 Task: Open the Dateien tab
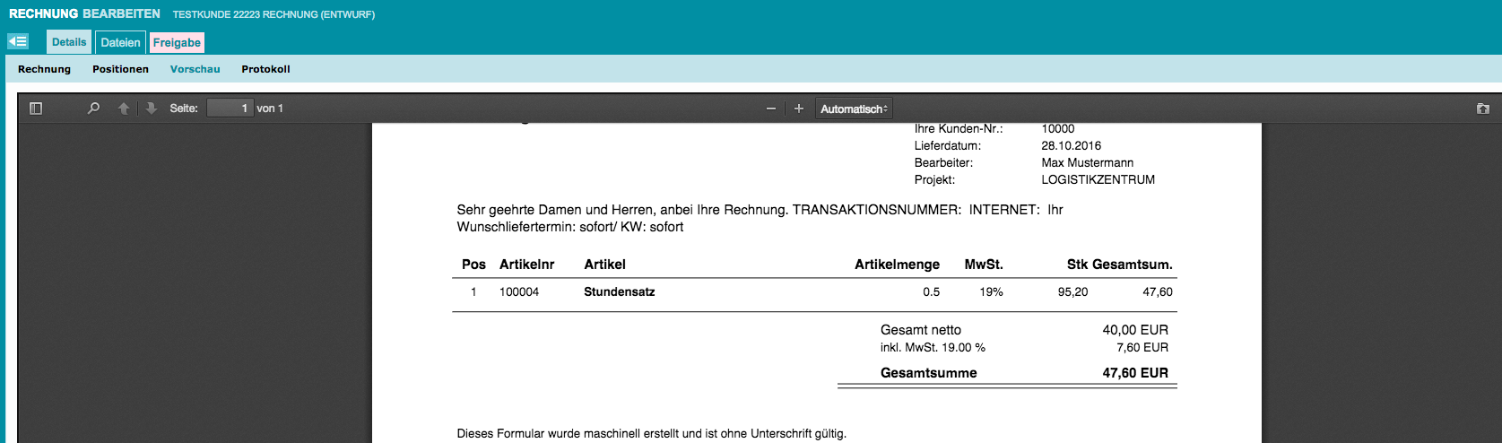point(120,42)
